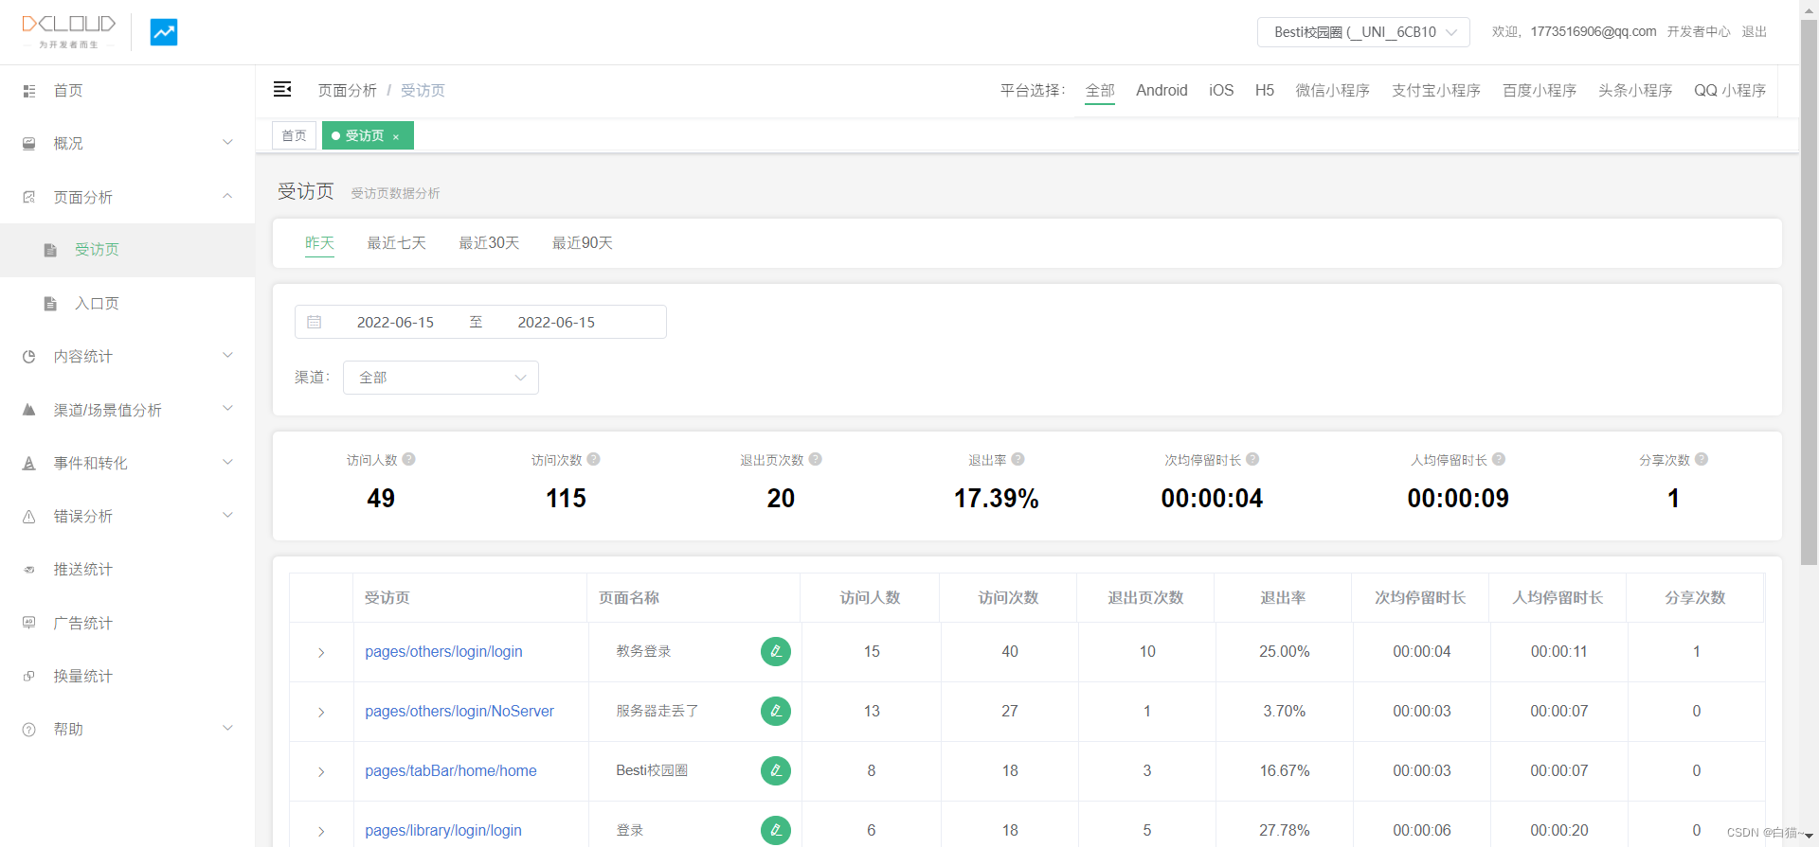The height and width of the screenshot is (847, 1819).
Task: Edit page name 服务器走丢了
Action: coord(776,711)
